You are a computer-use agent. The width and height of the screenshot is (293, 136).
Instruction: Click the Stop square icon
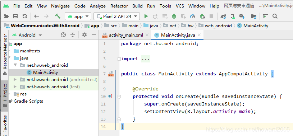point(211,17)
